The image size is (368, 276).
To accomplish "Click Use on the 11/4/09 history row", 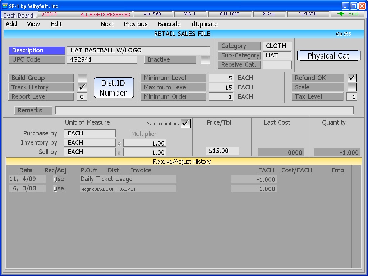I will click(x=58, y=179).
